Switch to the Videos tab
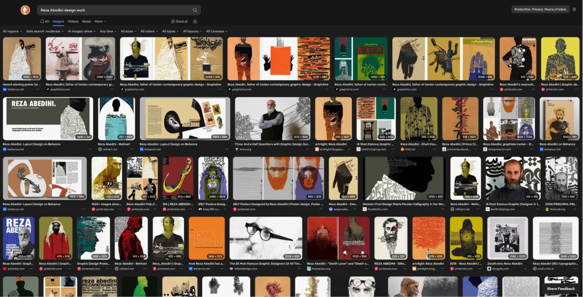Screen dimensions: 583x297 [x=73, y=21]
